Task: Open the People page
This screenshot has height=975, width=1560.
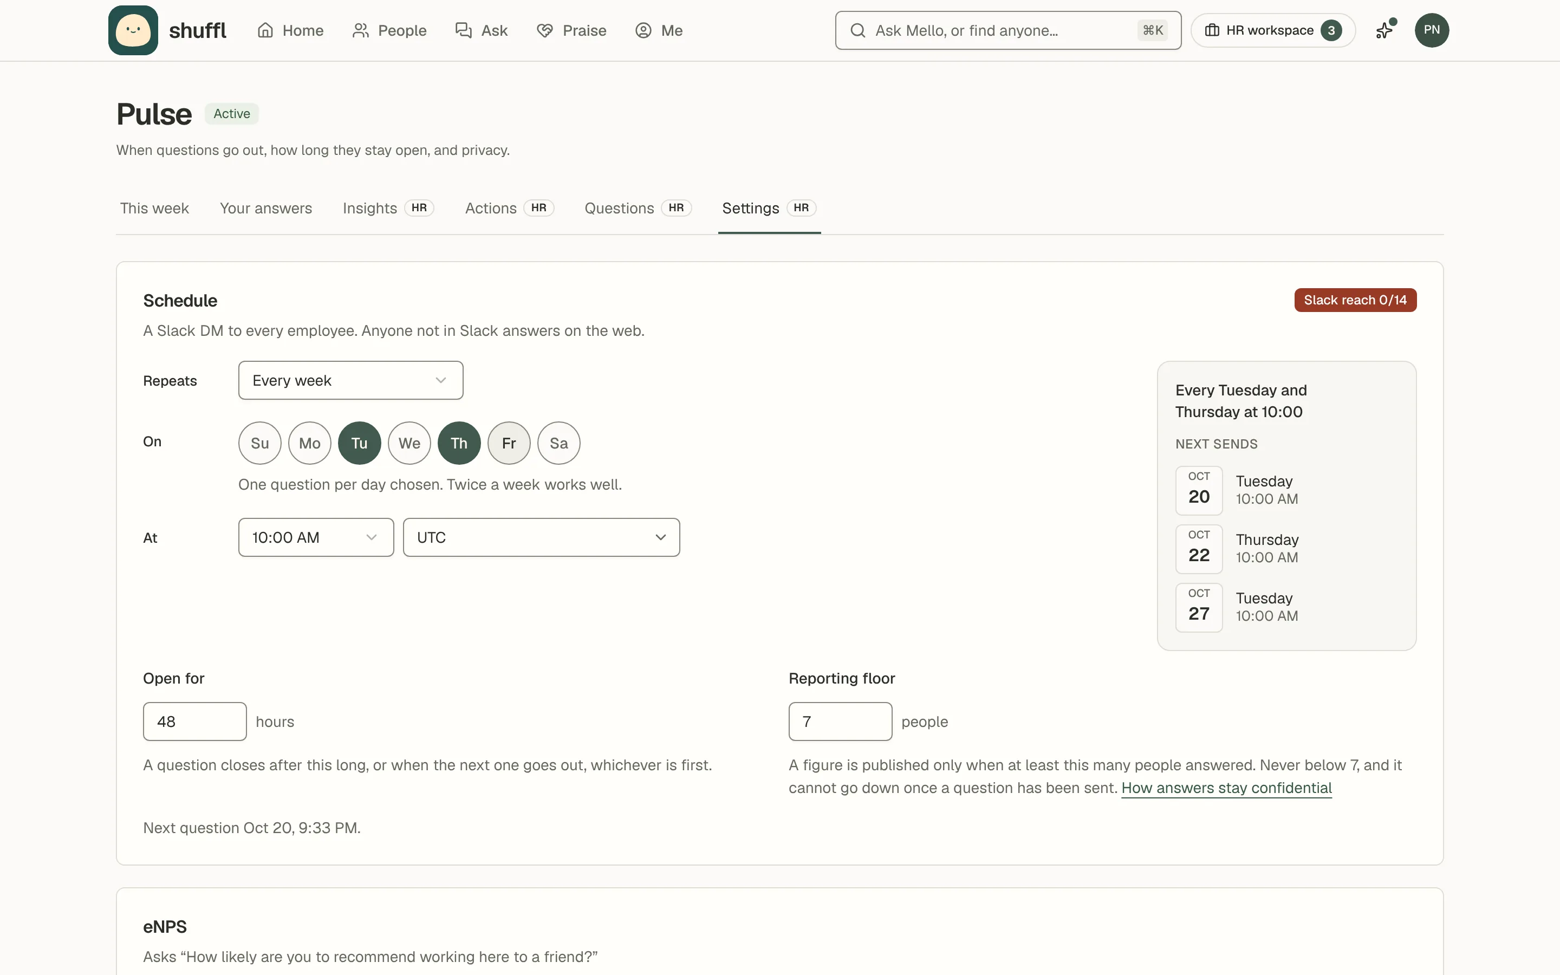Action: pos(389,30)
